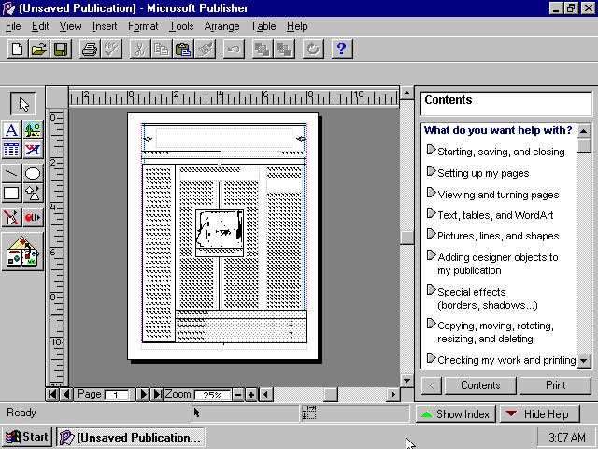598x449 pixels.
Task: Click the Show Index button
Action: click(x=456, y=413)
